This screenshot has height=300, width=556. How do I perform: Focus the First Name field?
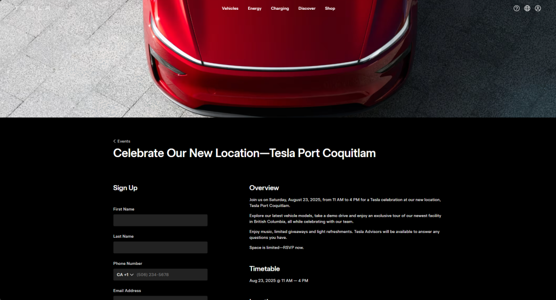tap(160, 220)
